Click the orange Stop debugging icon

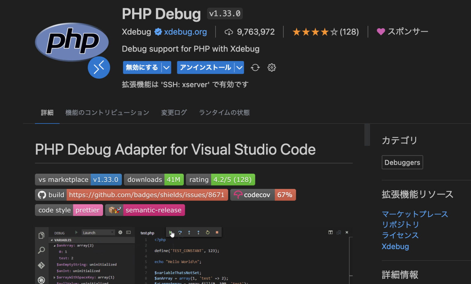pos(217,233)
